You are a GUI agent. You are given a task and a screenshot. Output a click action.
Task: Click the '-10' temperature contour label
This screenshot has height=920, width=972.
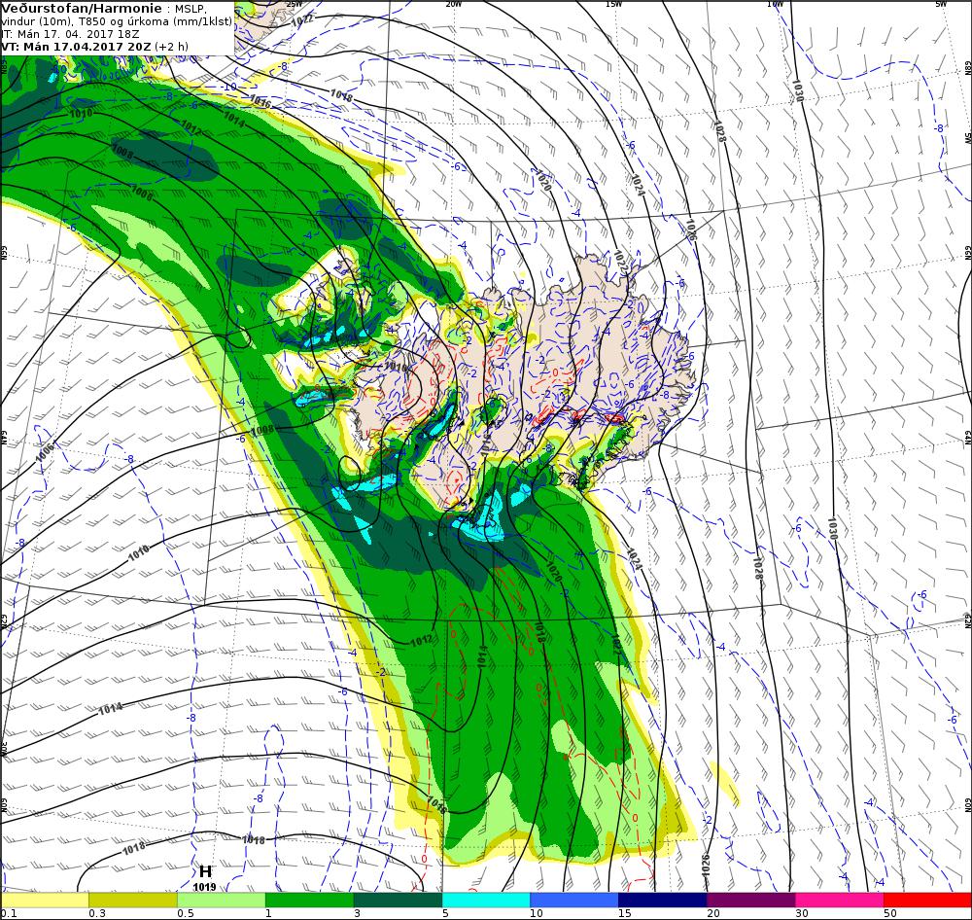pyautogui.click(x=230, y=87)
